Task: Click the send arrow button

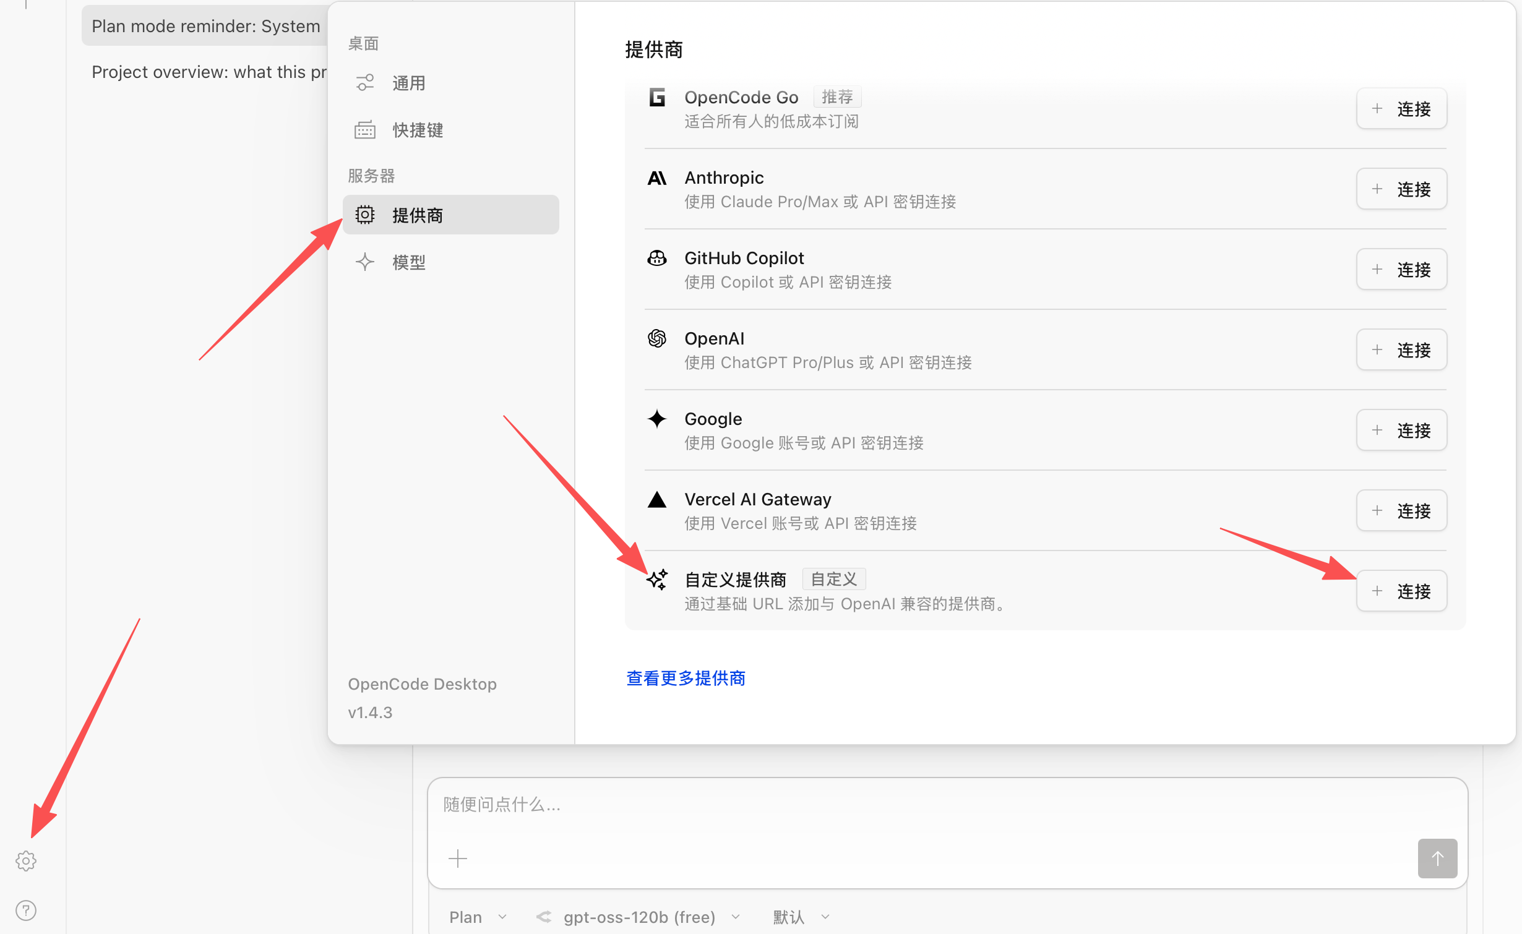Action: 1437,858
